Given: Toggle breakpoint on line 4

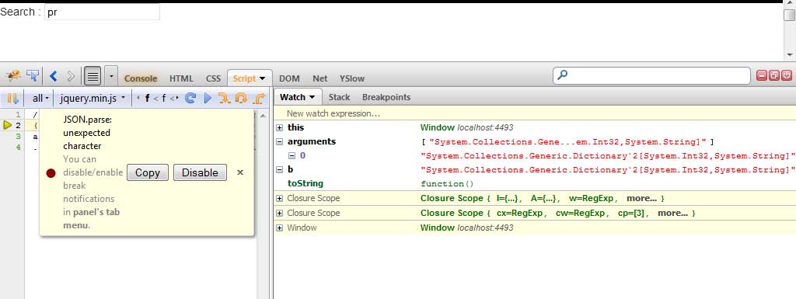Looking at the screenshot, I should pyautogui.click(x=18, y=148).
